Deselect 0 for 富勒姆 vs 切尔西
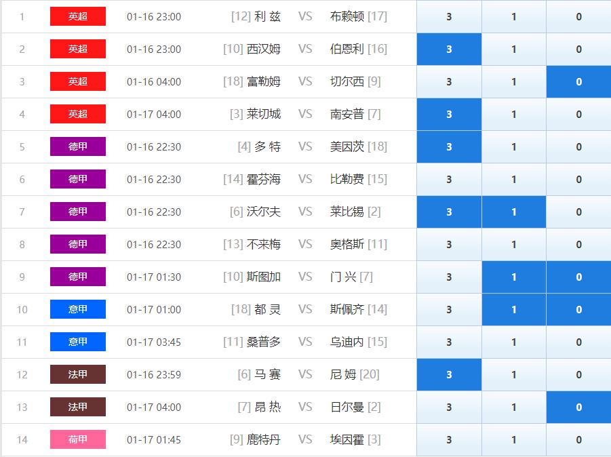 578,81
